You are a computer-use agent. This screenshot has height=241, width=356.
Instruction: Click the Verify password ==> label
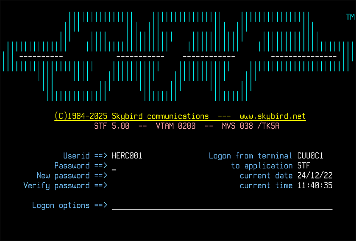65,186
